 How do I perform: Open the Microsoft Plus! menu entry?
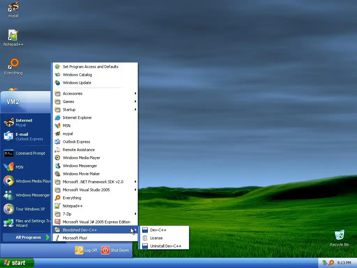coord(95,238)
